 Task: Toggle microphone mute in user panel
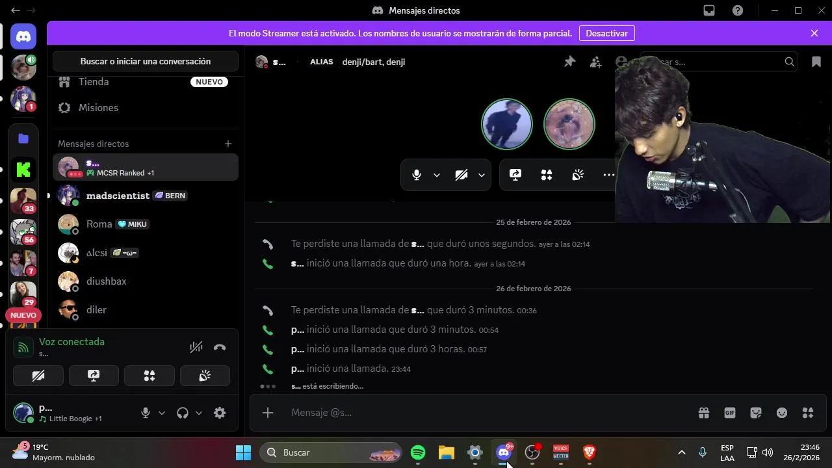click(146, 413)
